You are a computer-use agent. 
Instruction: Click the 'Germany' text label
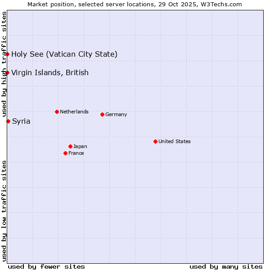tap(116, 114)
